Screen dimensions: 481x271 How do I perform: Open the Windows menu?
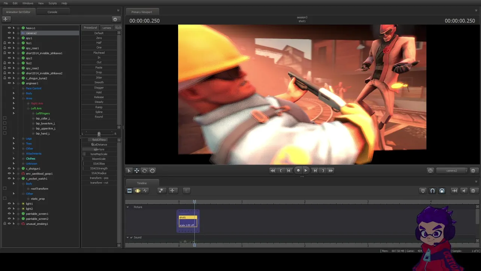coord(28,3)
